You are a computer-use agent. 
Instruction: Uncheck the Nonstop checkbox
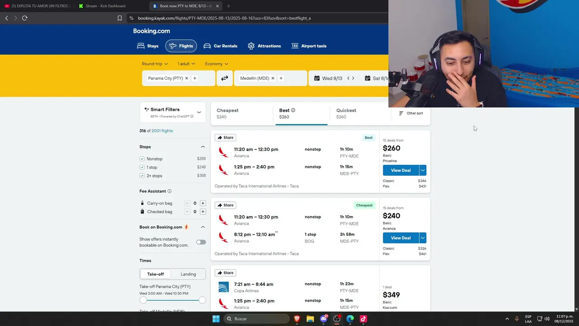[x=142, y=159]
